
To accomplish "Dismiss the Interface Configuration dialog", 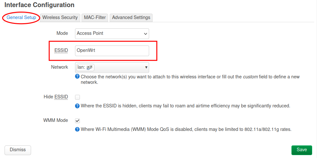I will click(17, 150).
